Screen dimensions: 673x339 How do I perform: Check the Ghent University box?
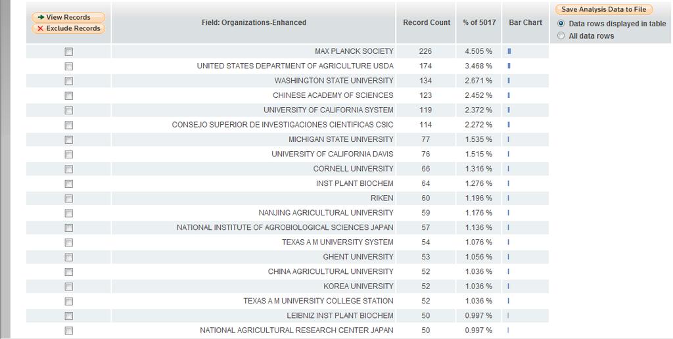(68, 257)
